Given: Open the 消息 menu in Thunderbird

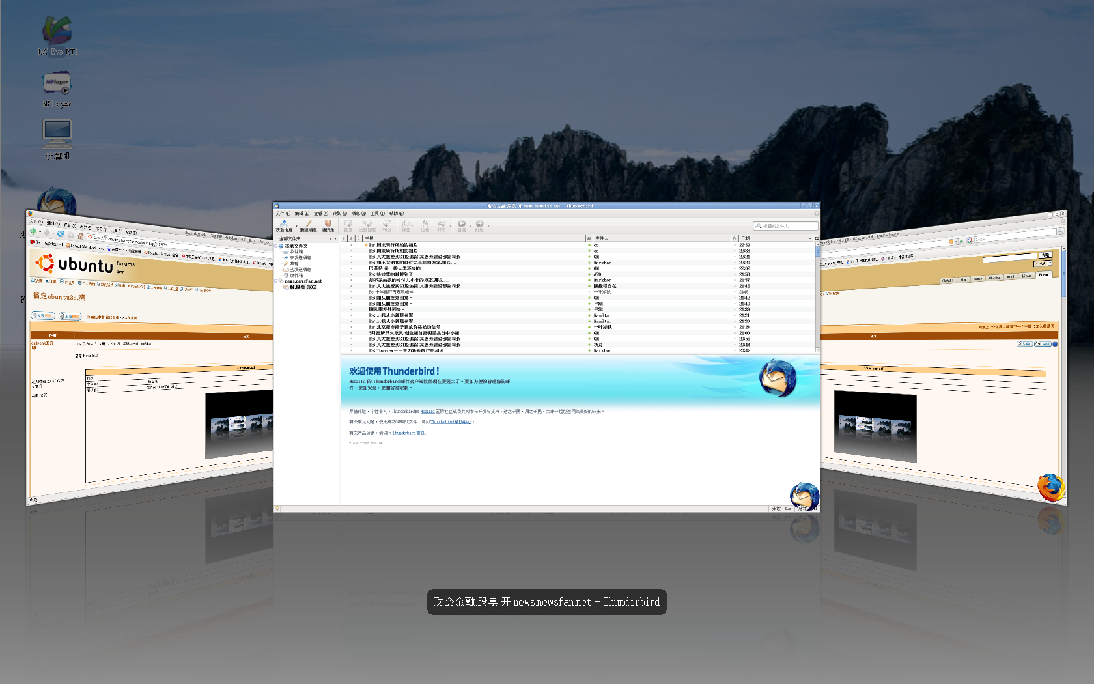Looking at the screenshot, I should (359, 213).
